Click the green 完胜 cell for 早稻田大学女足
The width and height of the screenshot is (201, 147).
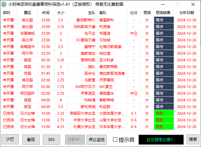click(x=163, y=113)
